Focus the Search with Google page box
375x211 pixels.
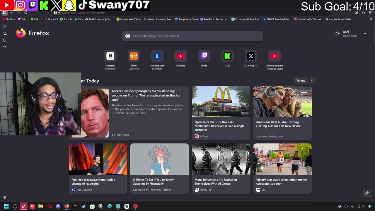pos(192,36)
